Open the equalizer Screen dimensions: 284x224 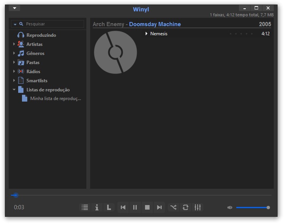pyautogui.click(x=198, y=207)
